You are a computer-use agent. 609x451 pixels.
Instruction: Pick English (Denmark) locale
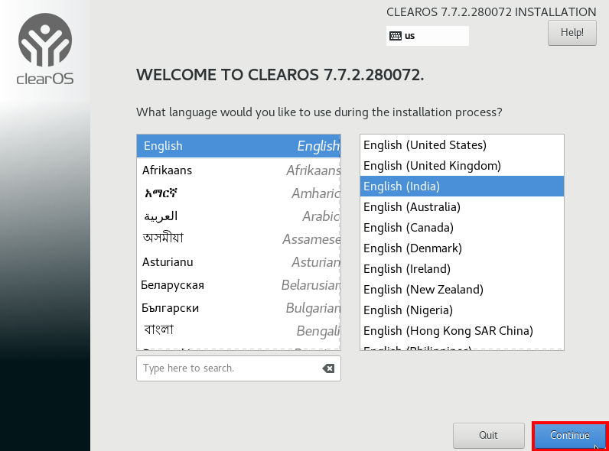(x=462, y=248)
